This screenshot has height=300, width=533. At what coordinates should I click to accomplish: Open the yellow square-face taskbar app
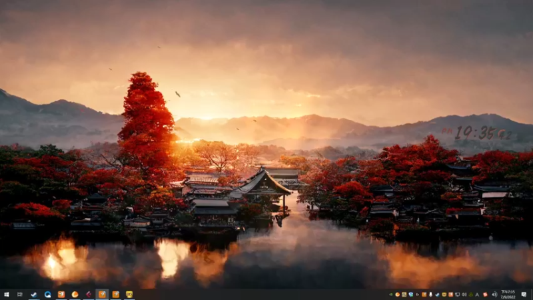point(129,295)
